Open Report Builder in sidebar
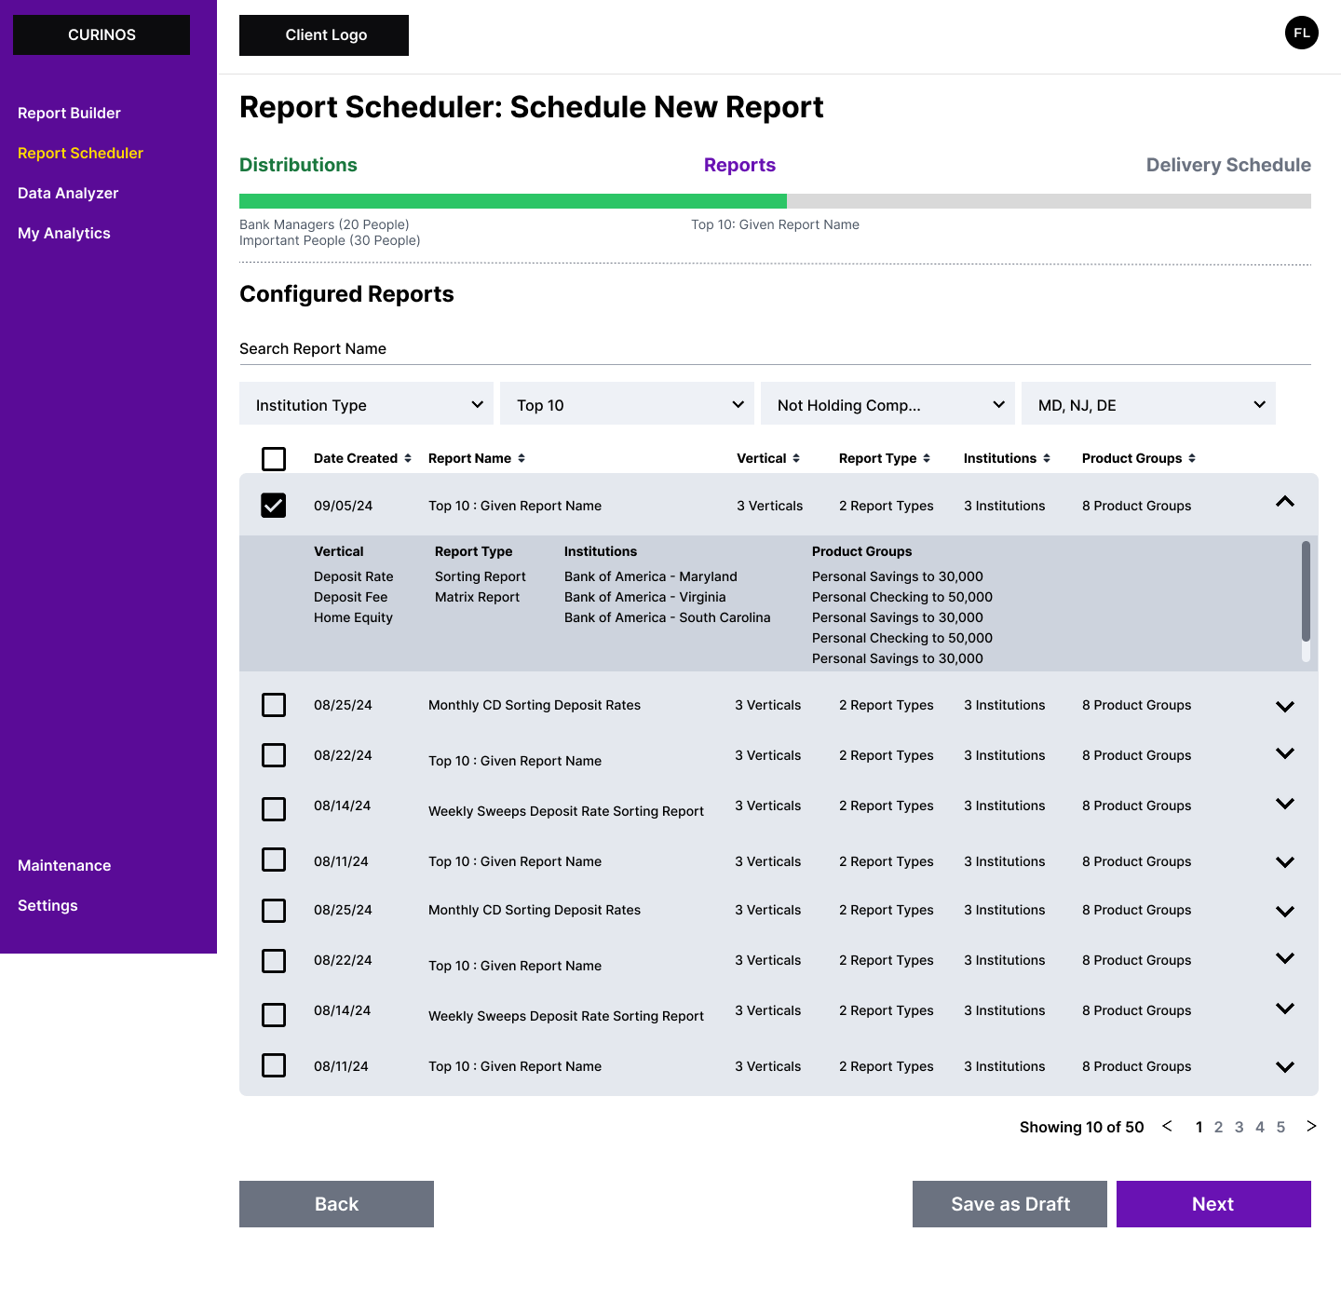The height and width of the screenshot is (1300, 1341). click(69, 113)
